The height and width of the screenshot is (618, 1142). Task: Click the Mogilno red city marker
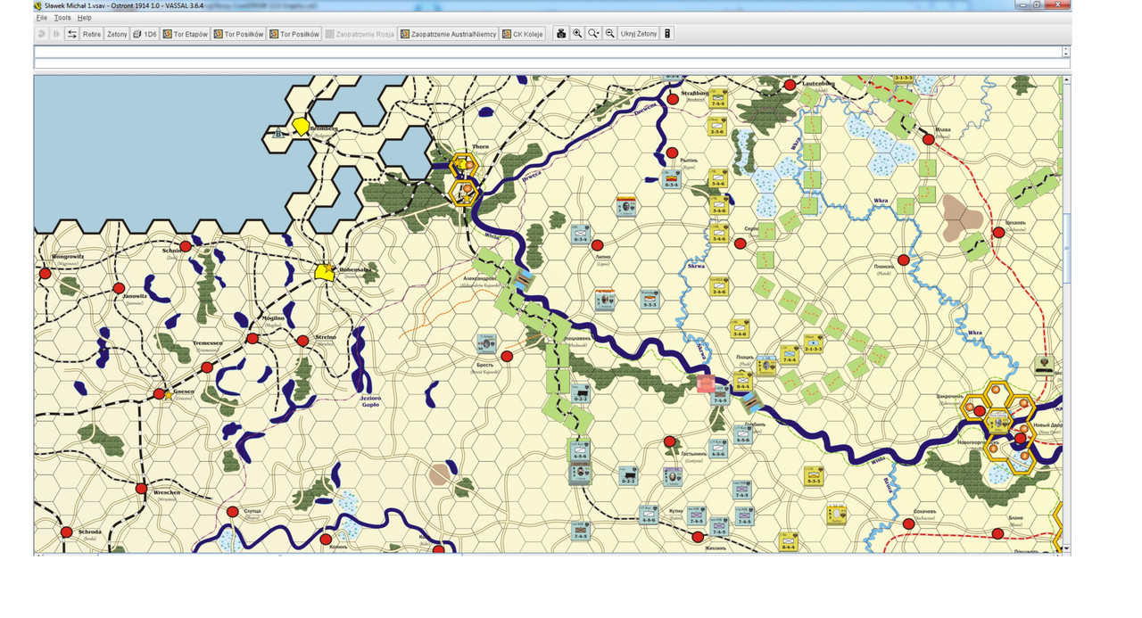click(252, 338)
